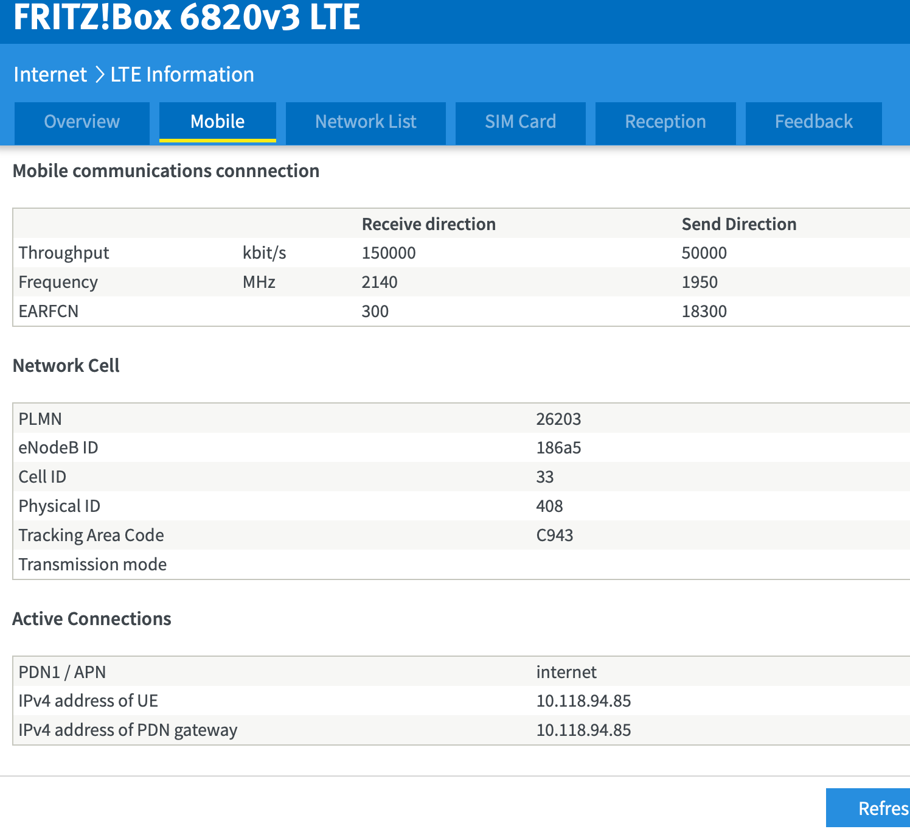Click the Transmission mode row label
The image size is (910, 829).
[x=92, y=565]
